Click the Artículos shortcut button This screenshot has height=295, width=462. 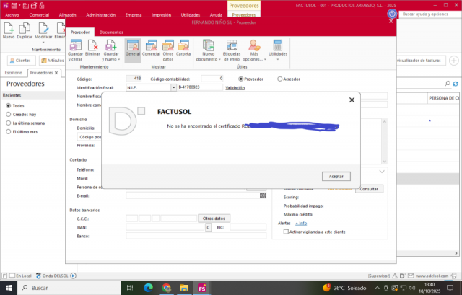[53, 61]
